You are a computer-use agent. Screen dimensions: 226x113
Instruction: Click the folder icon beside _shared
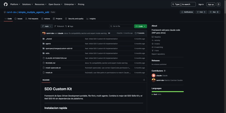[43, 39]
